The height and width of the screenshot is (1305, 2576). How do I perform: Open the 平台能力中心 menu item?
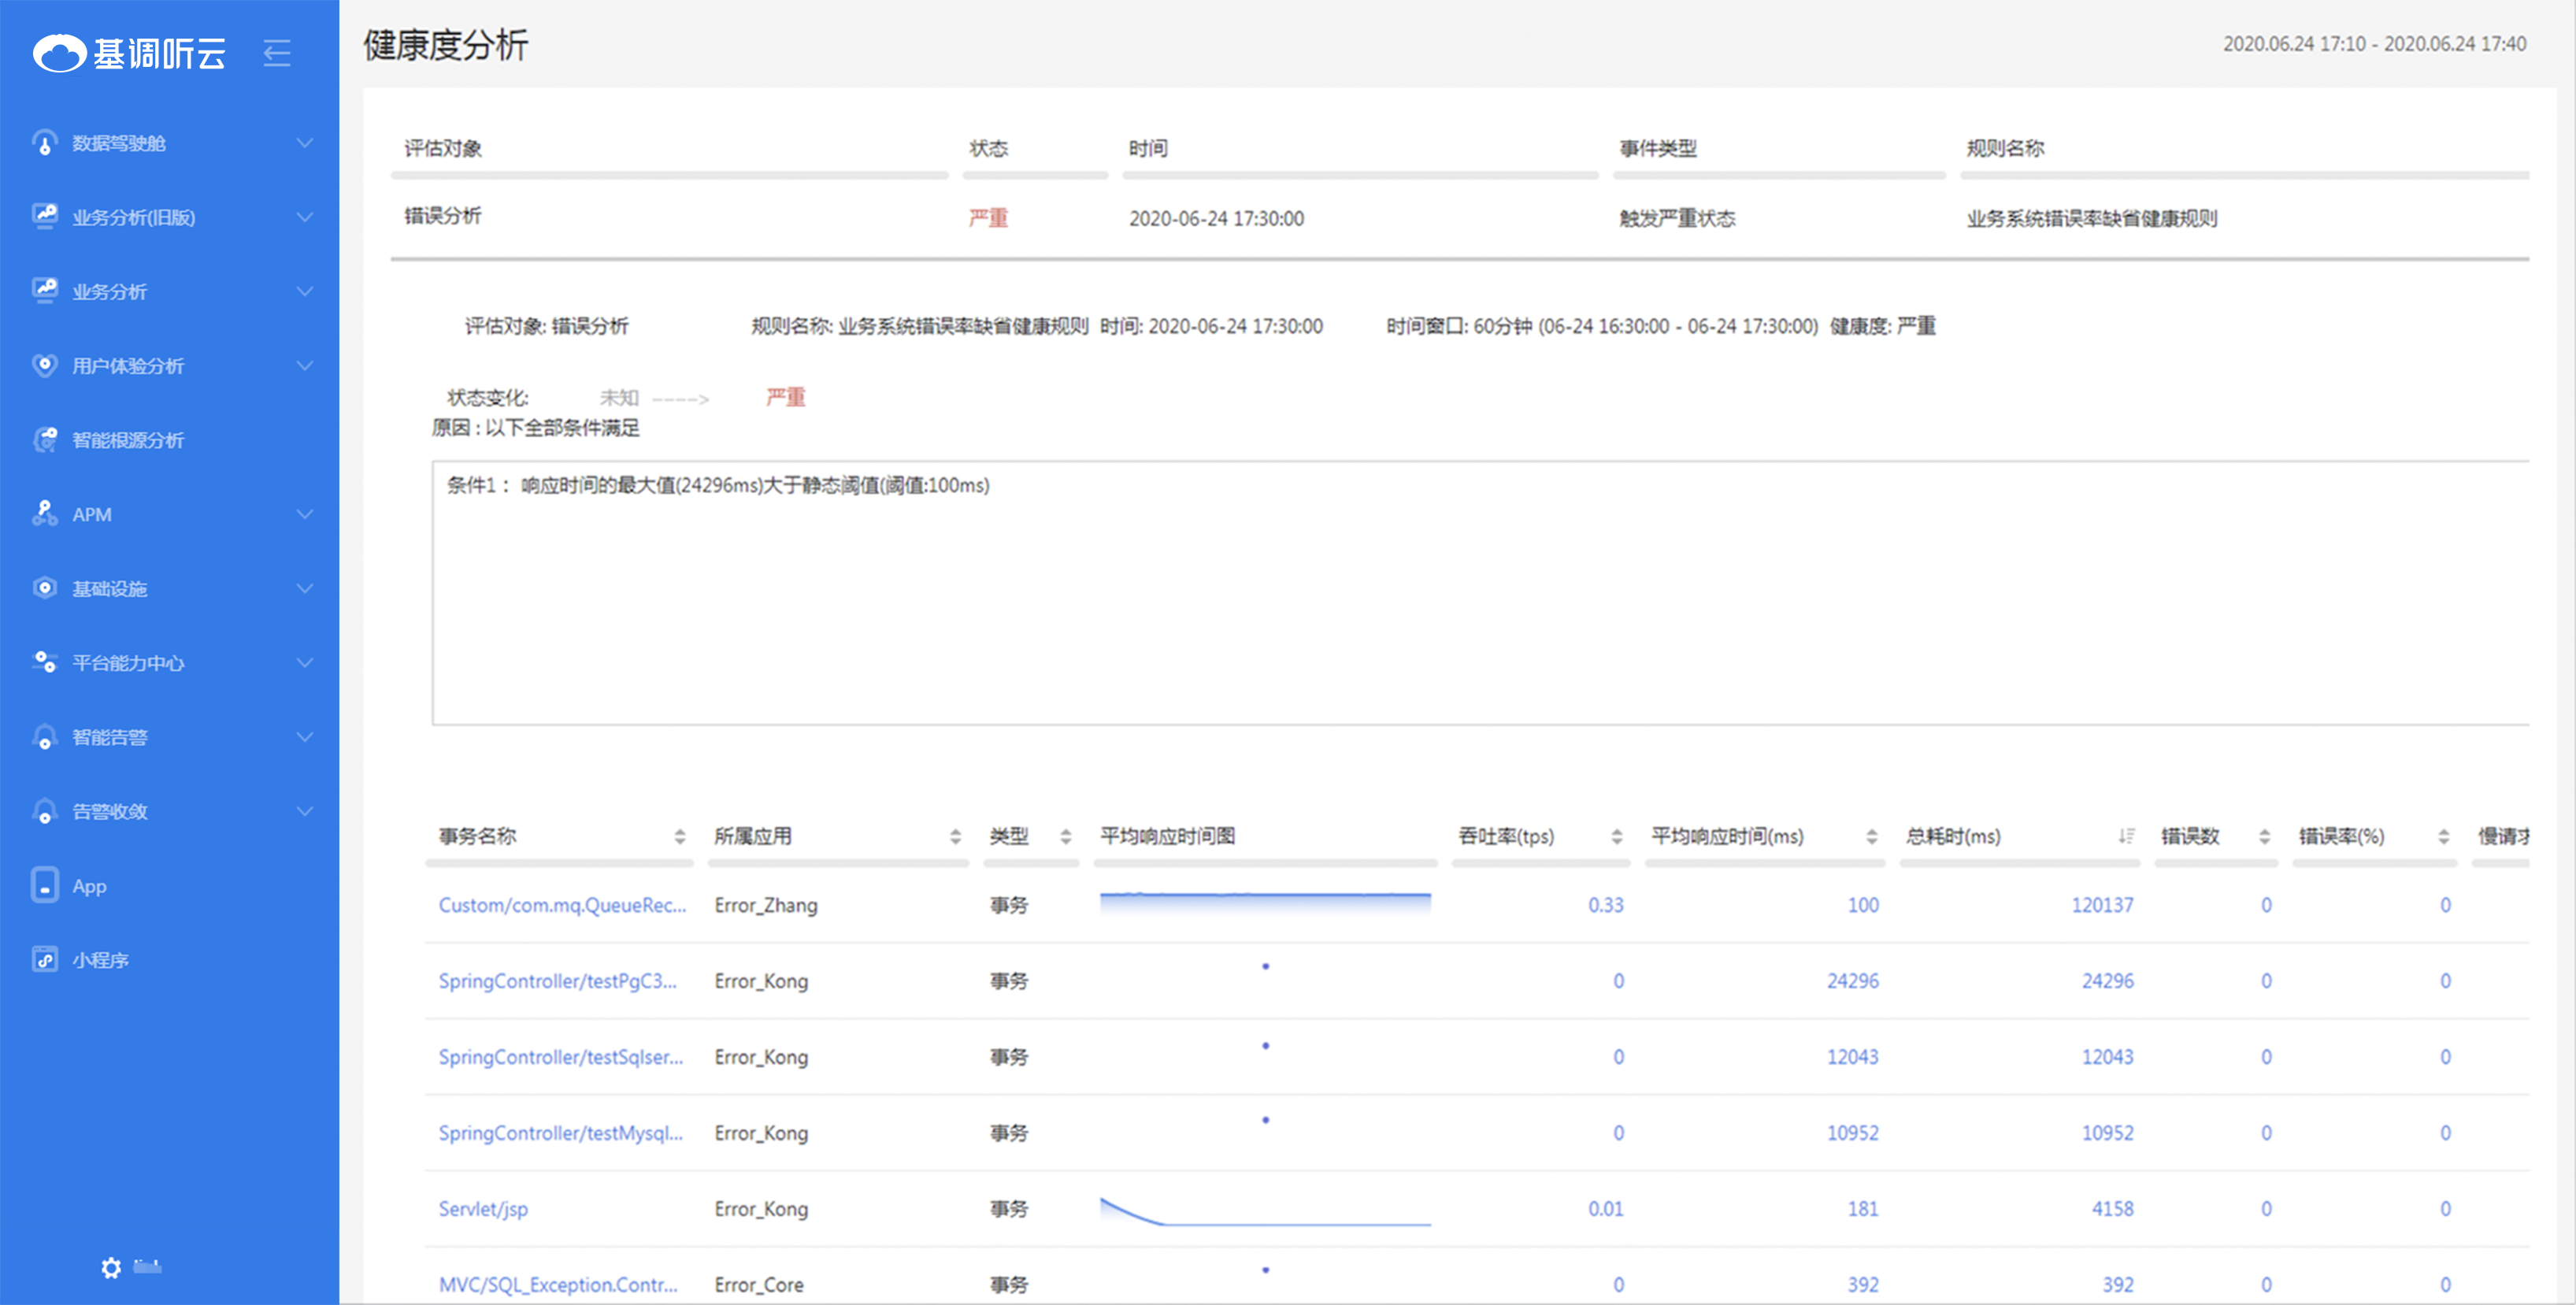point(128,663)
